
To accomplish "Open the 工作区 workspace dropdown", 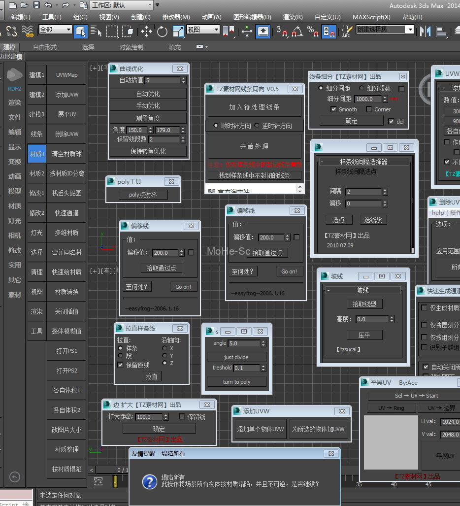I will tap(121, 5).
